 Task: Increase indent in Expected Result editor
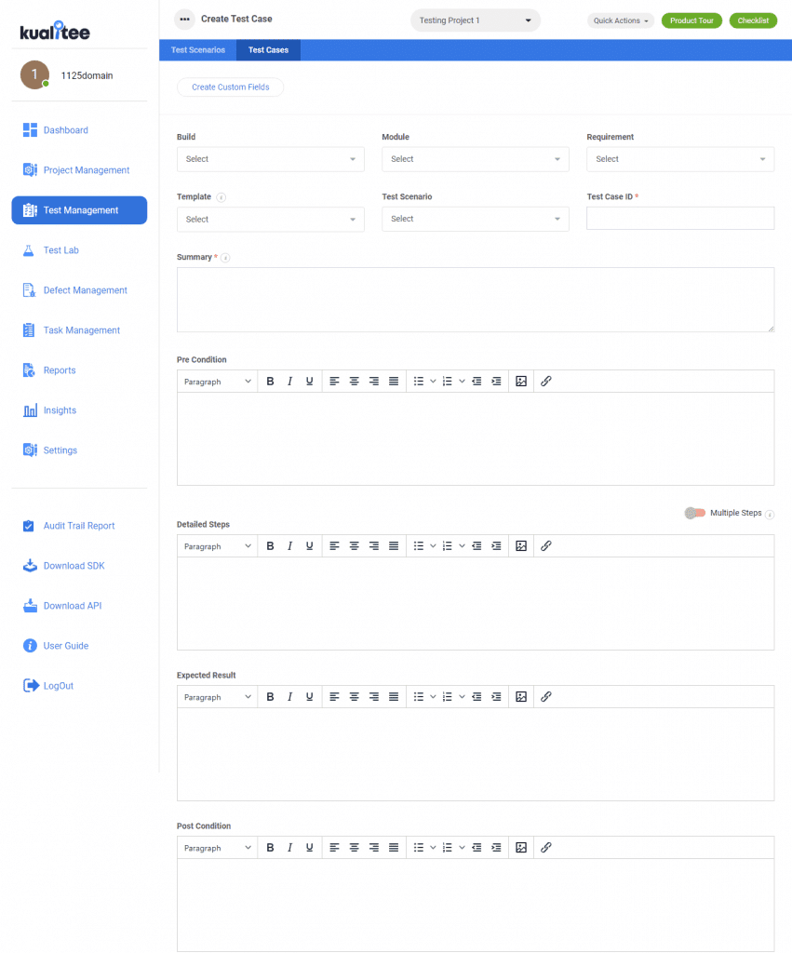(x=497, y=697)
